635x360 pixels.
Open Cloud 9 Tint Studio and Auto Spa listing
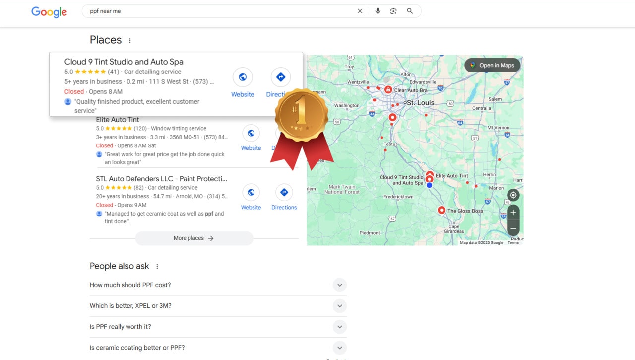[124, 62]
